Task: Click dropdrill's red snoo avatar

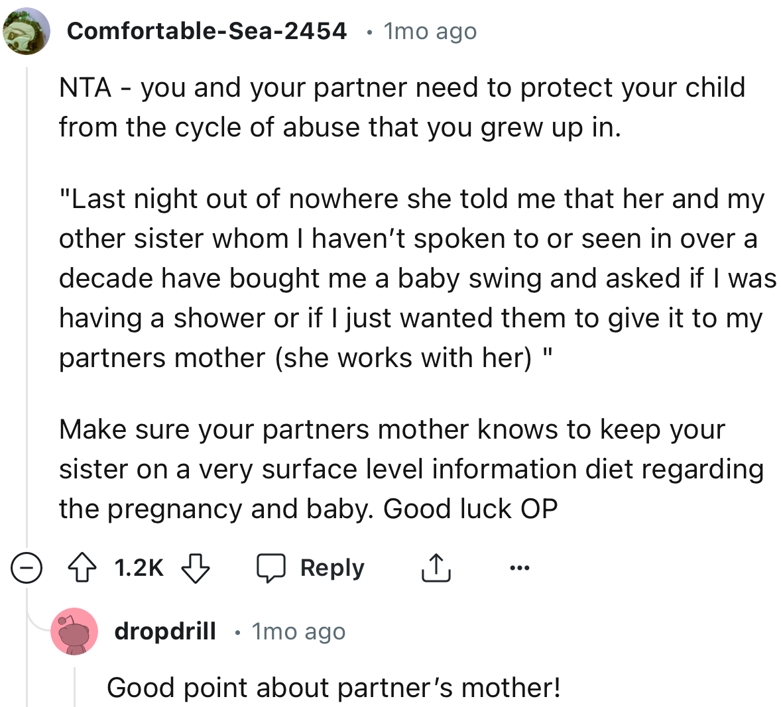Action: pyautogui.click(x=74, y=631)
